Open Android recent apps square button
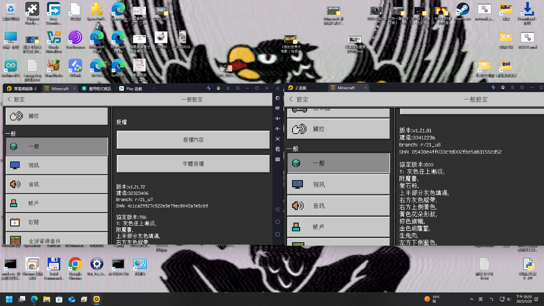This screenshot has width=544, height=306. click(x=278, y=234)
